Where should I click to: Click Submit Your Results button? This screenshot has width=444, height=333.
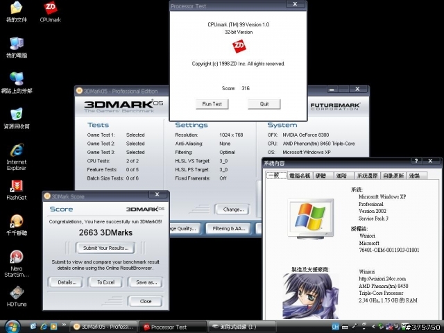pos(105,248)
